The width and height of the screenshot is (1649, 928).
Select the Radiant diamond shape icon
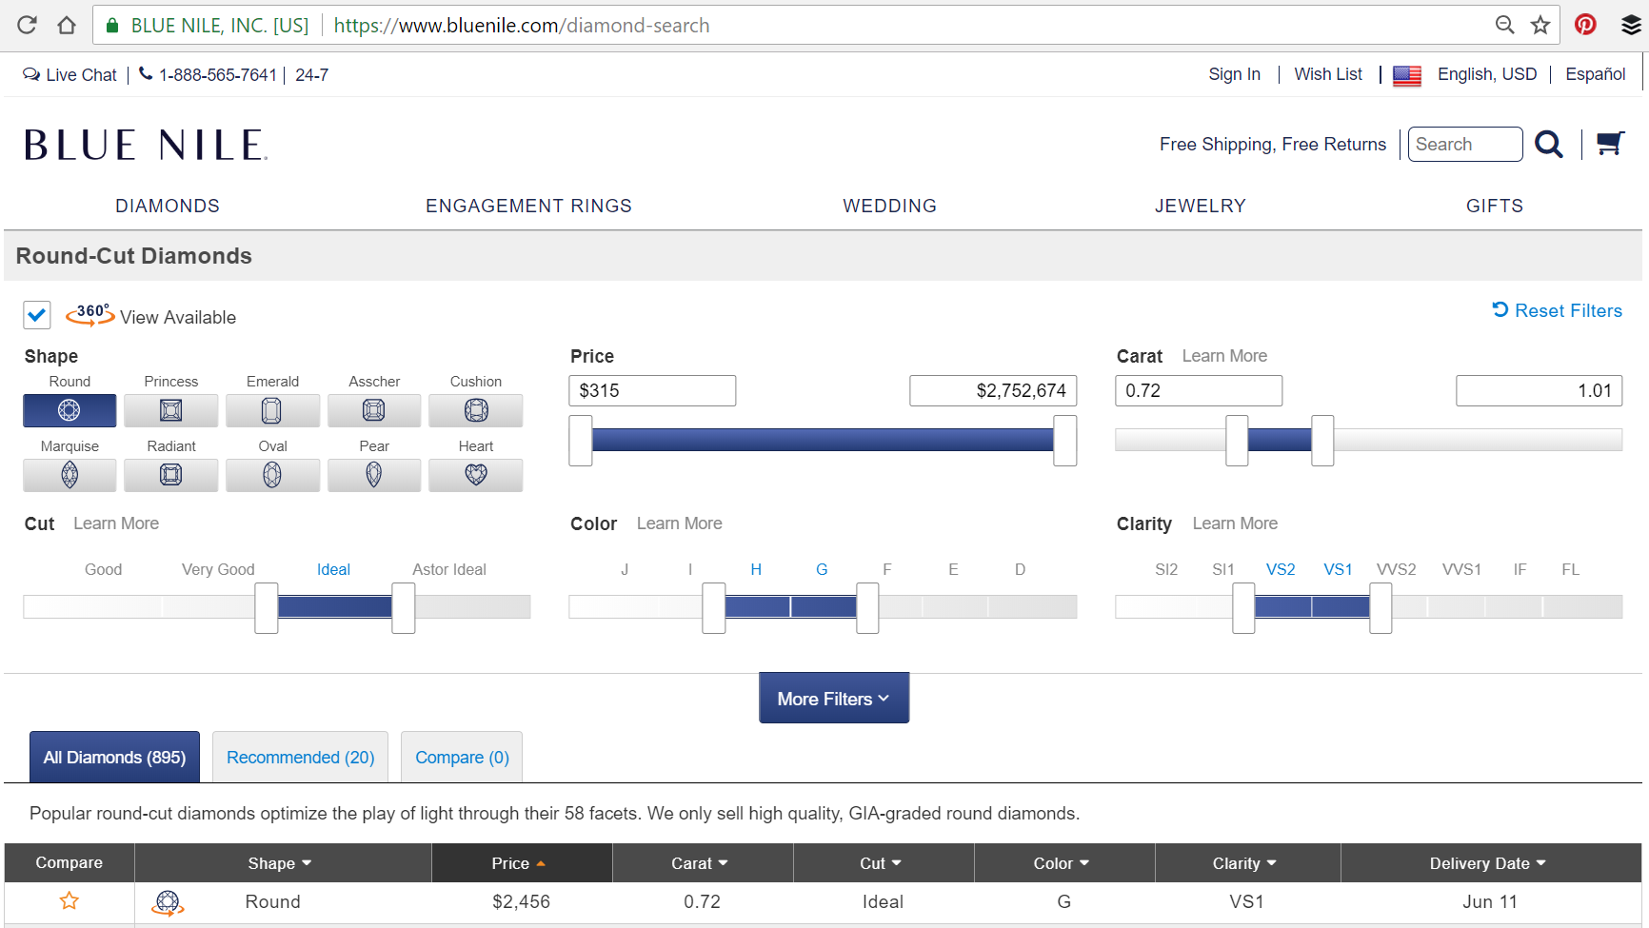tap(171, 475)
